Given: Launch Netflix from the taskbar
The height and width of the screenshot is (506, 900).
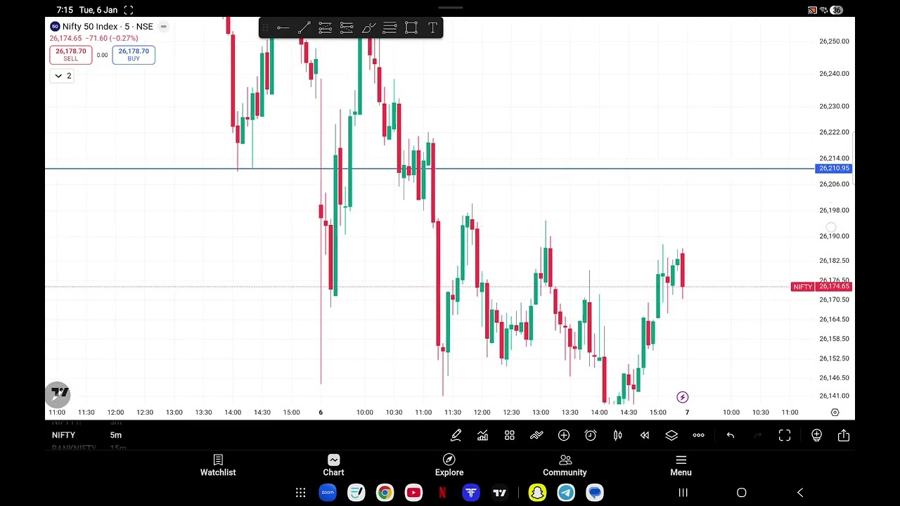Looking at the screenshot, I should pyautogui.click(x=442, y=493).
